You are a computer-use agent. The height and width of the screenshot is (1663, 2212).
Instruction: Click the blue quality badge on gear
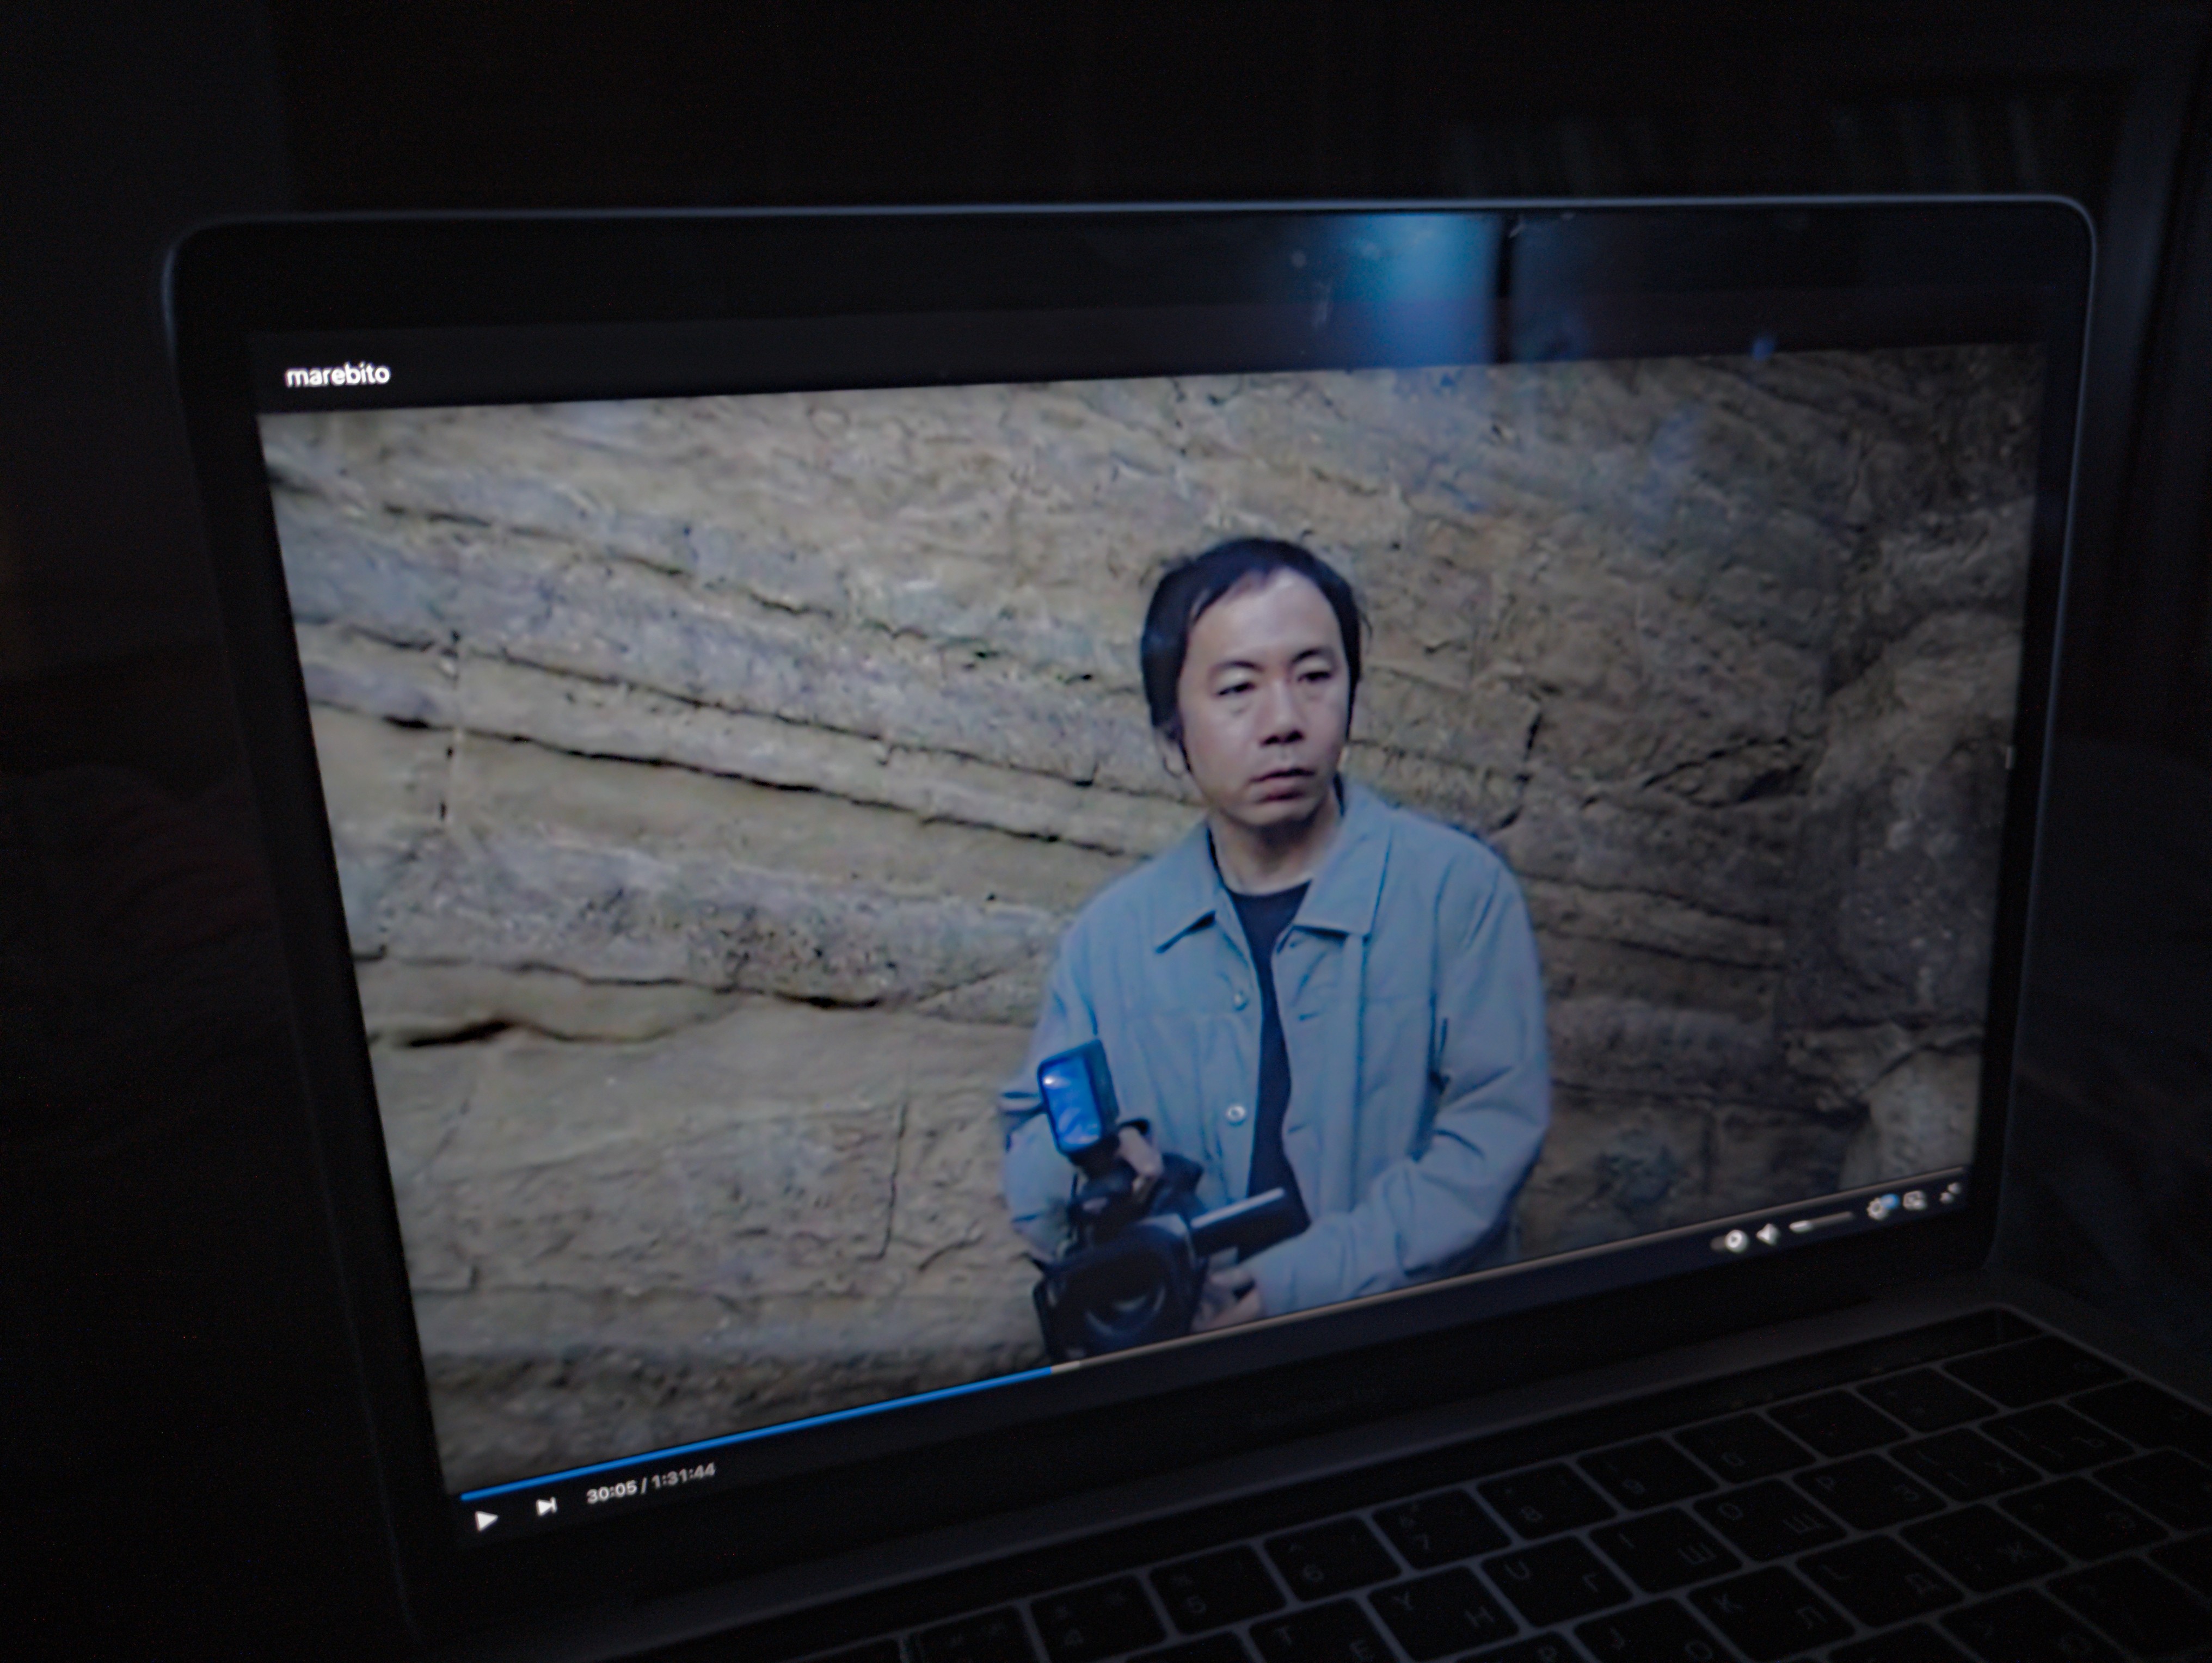point(1890,1202)
